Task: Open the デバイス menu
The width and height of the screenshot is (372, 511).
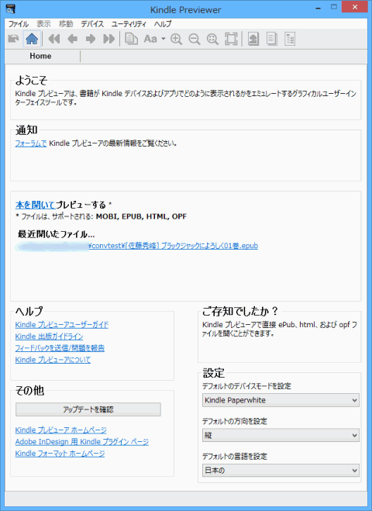Action: point(92,24)
